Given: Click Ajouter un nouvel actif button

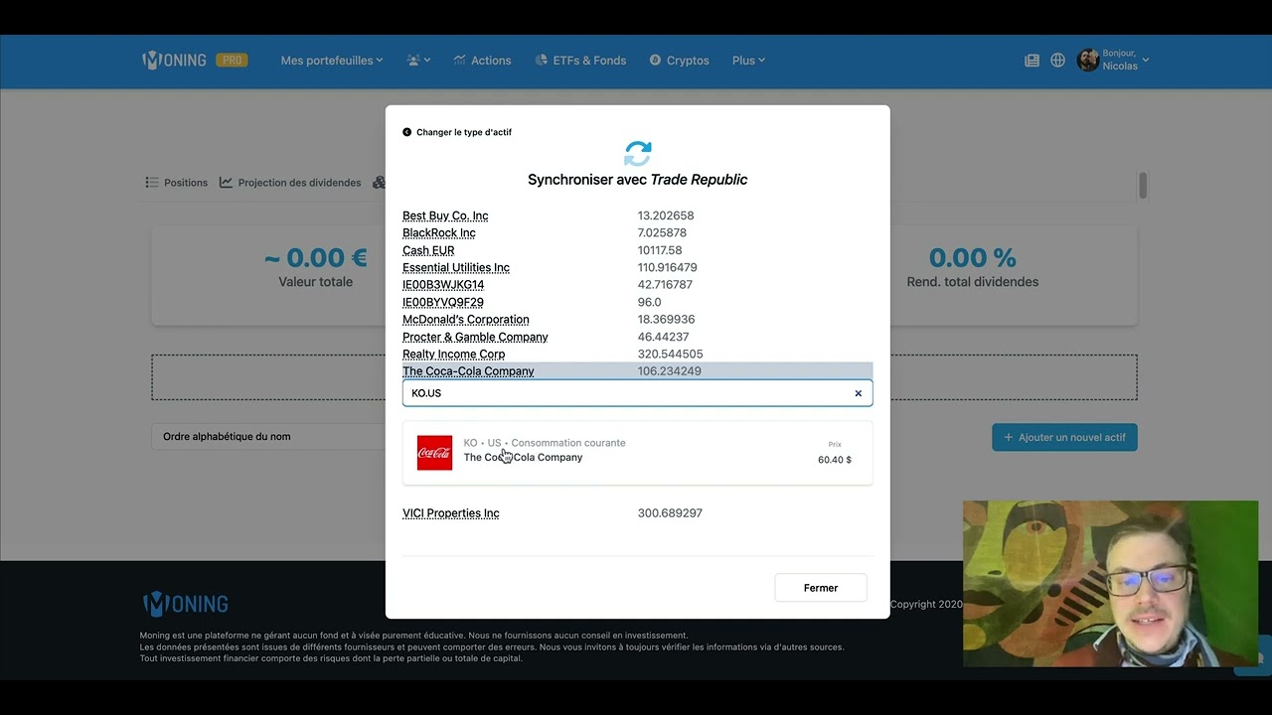Looking at the screenshot, I should 1064,437.
